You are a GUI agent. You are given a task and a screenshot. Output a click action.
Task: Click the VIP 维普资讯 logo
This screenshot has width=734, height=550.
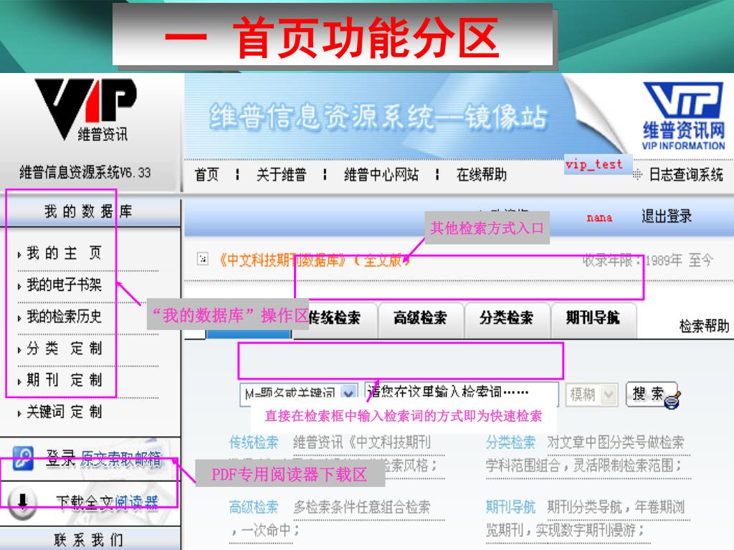click(x=86, y=110)
